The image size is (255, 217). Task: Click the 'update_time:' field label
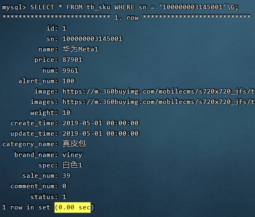34,134
